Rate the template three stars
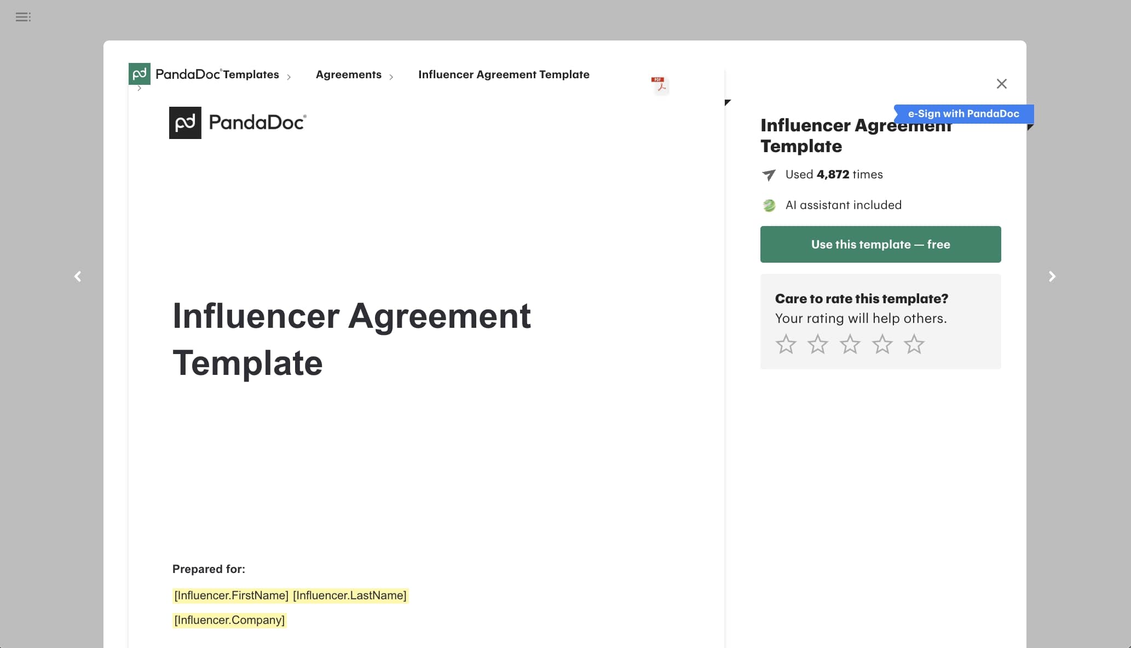This screenshot has height=648, width=1131. pyautogui.click(x=850, y=344)
